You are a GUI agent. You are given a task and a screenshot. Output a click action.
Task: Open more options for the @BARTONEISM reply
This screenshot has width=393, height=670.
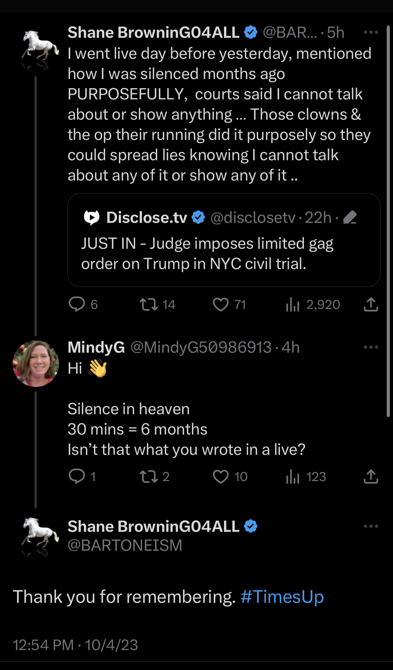pyautogui.click(x=371, y=526)
